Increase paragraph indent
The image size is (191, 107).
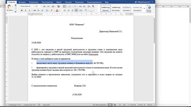84,6
